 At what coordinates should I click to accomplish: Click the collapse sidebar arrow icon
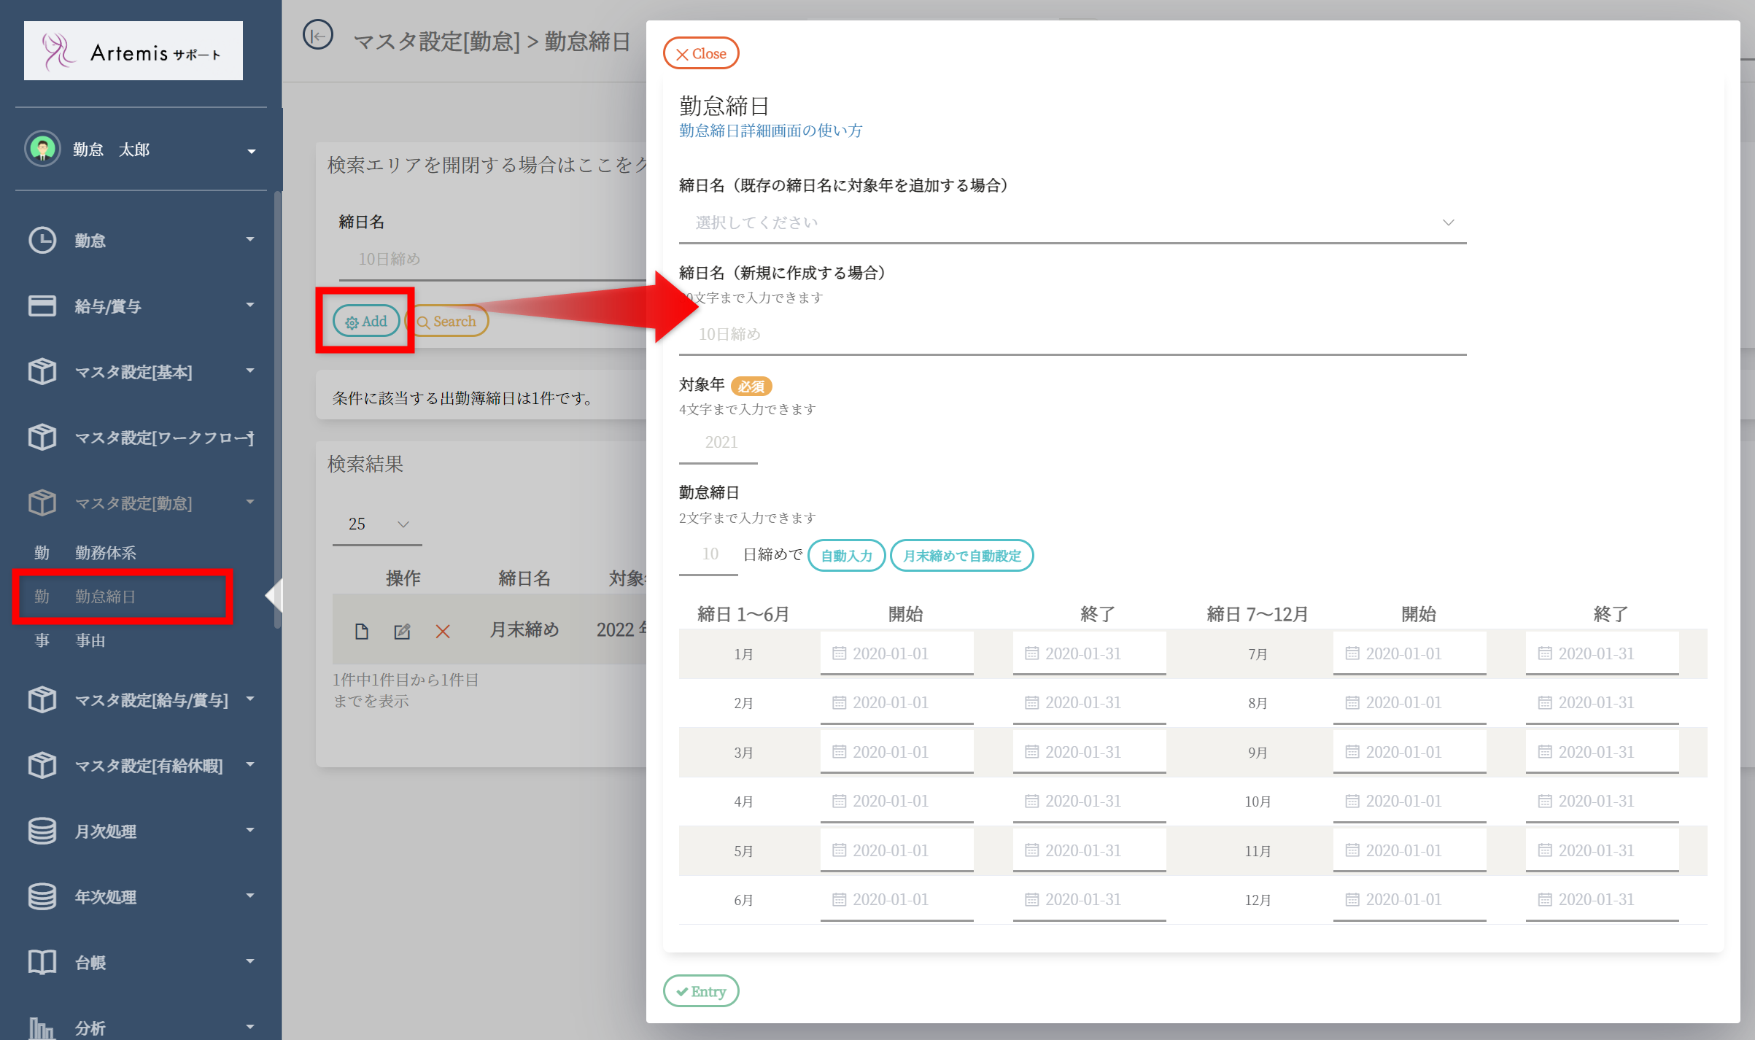[x=318, y=36]
